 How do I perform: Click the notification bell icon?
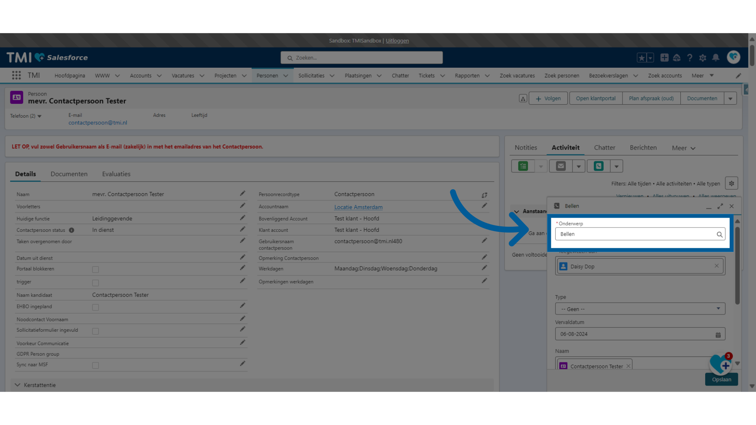(716, 57)
